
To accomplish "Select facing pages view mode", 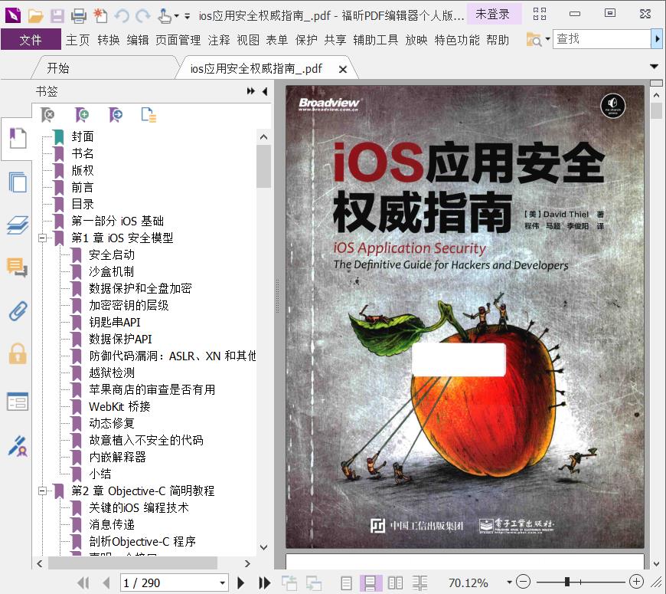I will [x=395, y=583].
